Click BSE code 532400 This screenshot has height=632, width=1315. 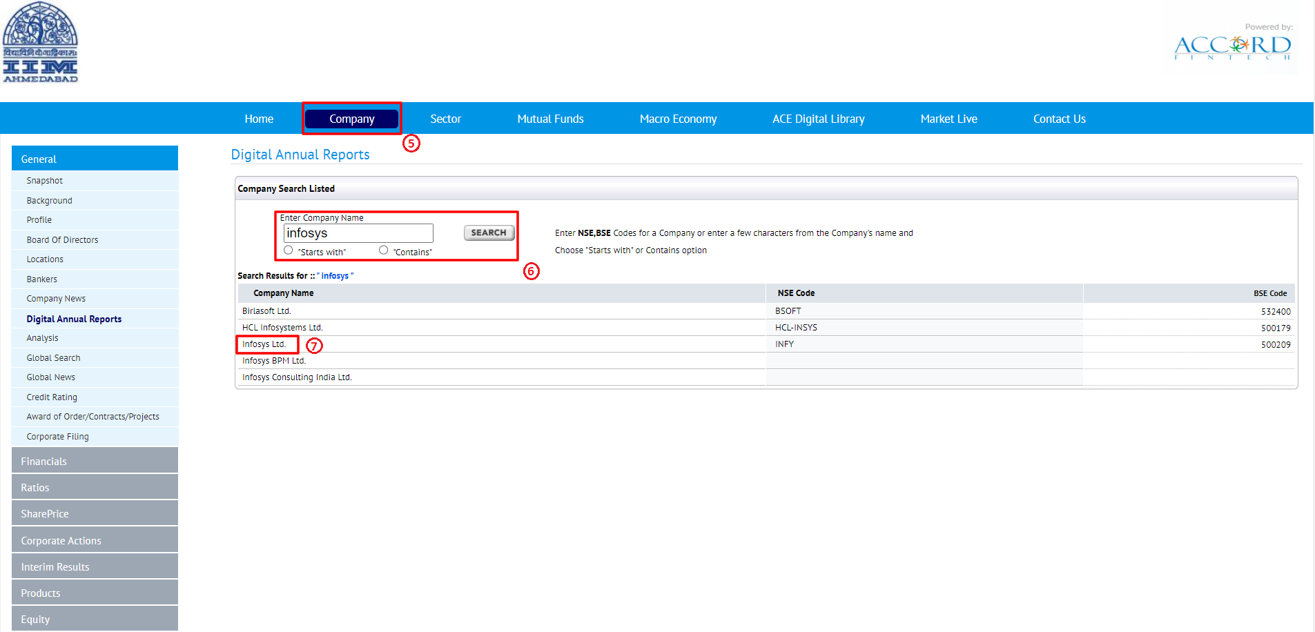[x=1276, y=312]
